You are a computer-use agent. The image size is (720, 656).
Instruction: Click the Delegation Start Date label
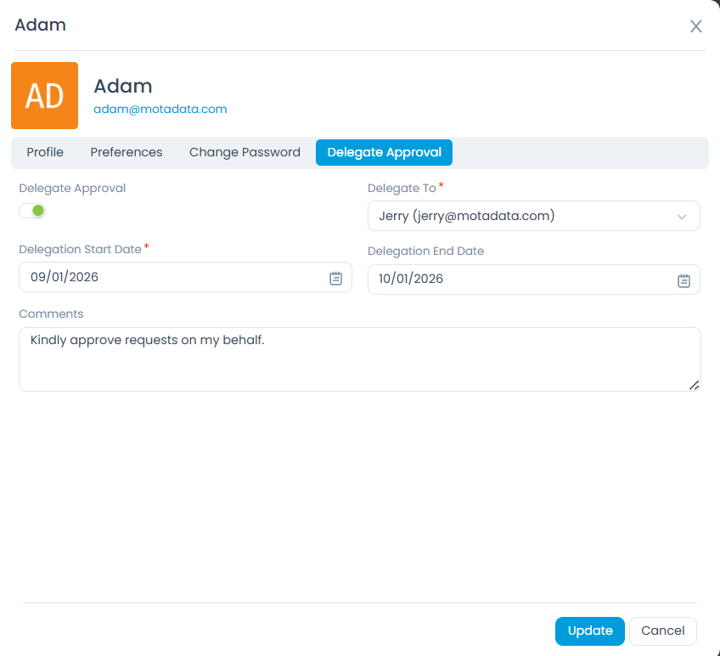click(x=80, y=250)
